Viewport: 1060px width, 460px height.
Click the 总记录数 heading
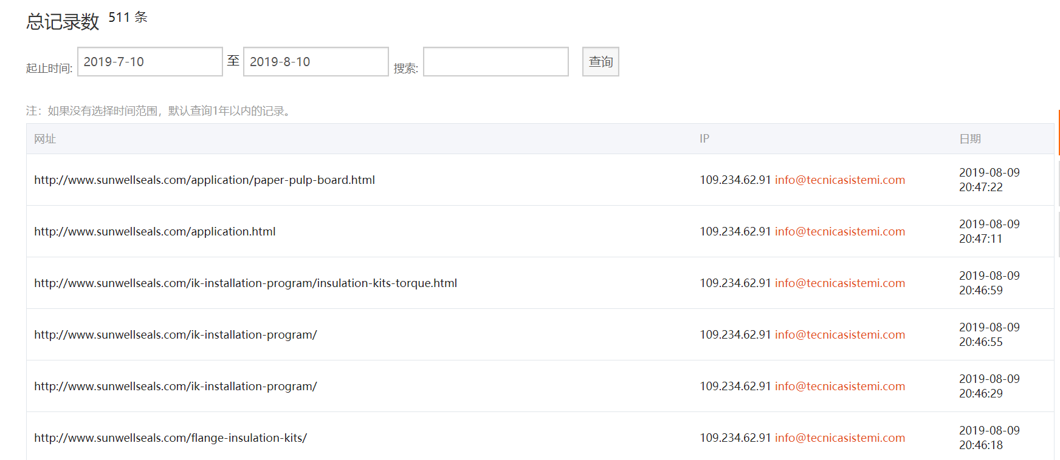(63, 22)
